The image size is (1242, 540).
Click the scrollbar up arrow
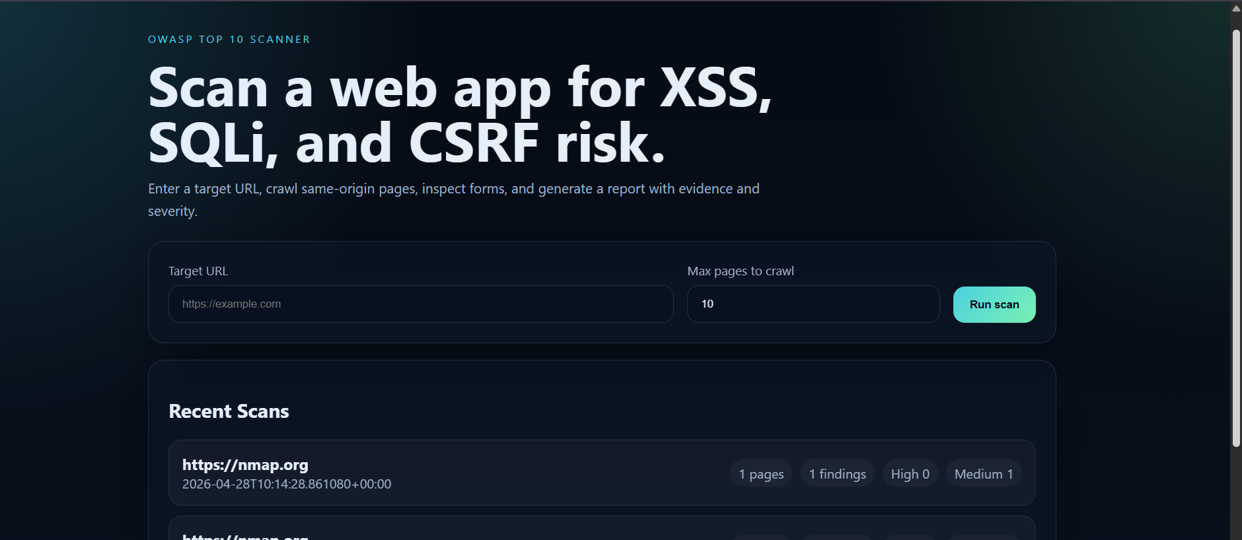coord(1236,9)
